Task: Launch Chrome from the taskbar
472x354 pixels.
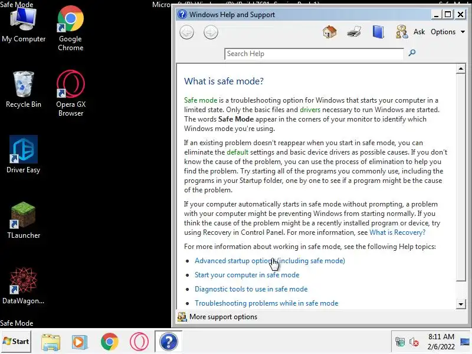Action: coord(110,342)
